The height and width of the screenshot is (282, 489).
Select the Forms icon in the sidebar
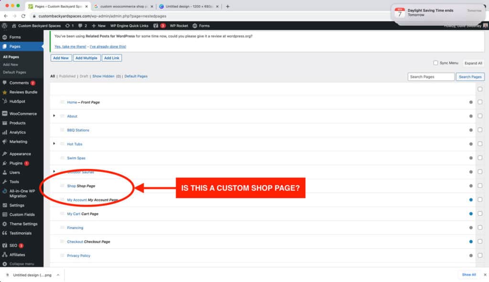click(6, 37)
